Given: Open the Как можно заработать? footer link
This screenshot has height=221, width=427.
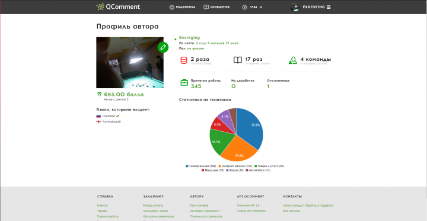Looking at the screenshot, I should point(205,211).
